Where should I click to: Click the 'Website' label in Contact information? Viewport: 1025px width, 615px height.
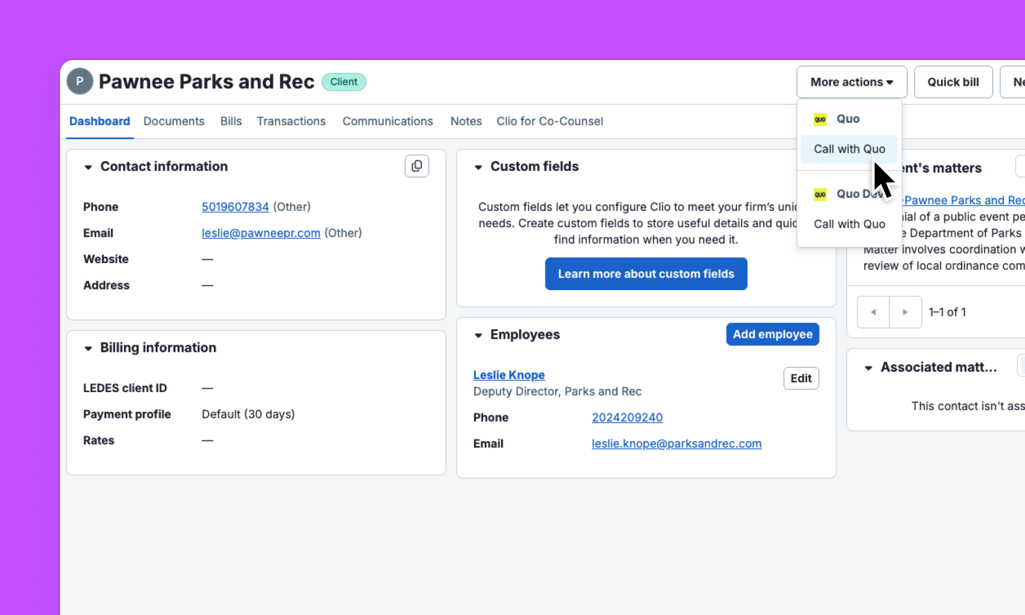(x=106, y=260)
